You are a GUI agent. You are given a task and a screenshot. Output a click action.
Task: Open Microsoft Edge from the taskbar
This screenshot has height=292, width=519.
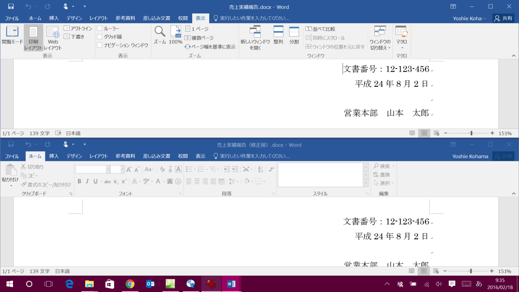tap(69, 284)
